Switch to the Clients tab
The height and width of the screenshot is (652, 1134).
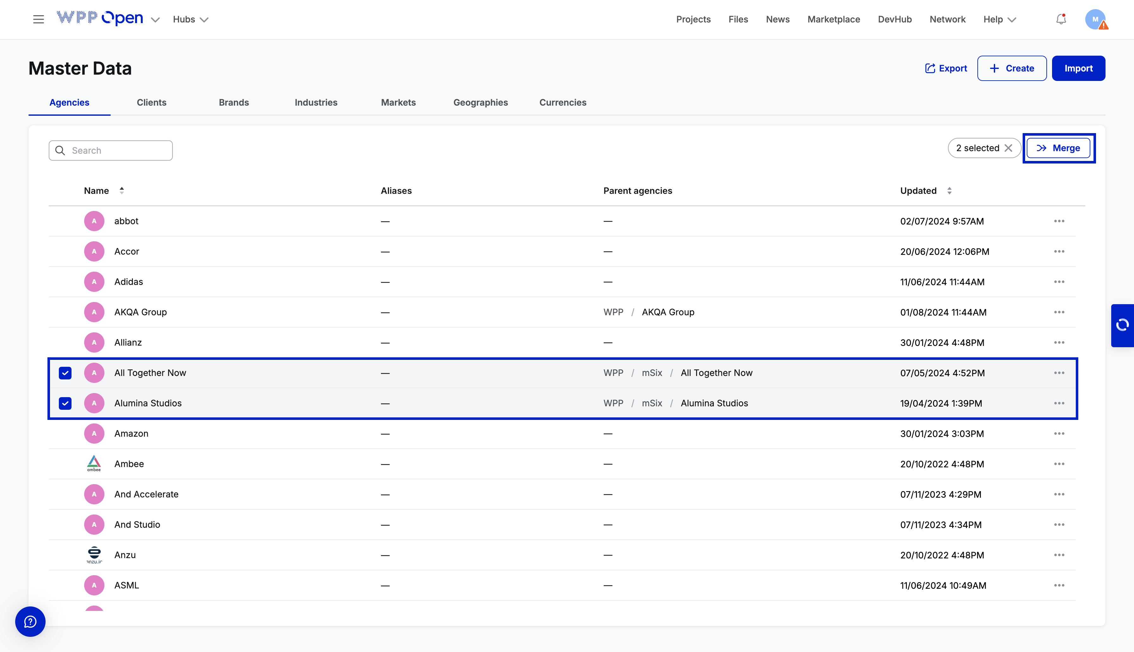(x=152, y=102)
